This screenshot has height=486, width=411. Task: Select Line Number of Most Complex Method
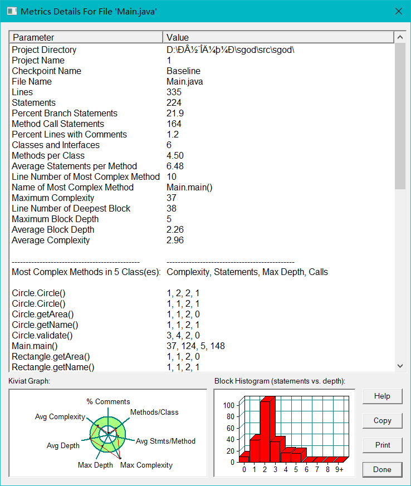(x=202, y=176)
